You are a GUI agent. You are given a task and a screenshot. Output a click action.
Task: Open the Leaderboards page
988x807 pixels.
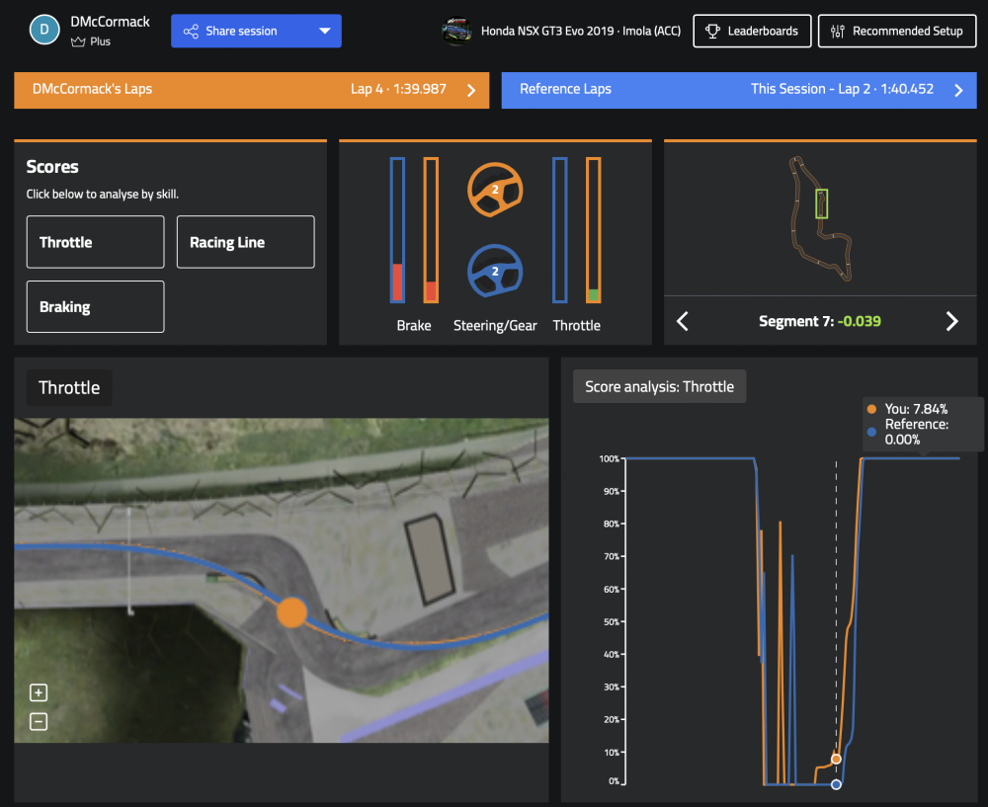[x=752, y=31]
